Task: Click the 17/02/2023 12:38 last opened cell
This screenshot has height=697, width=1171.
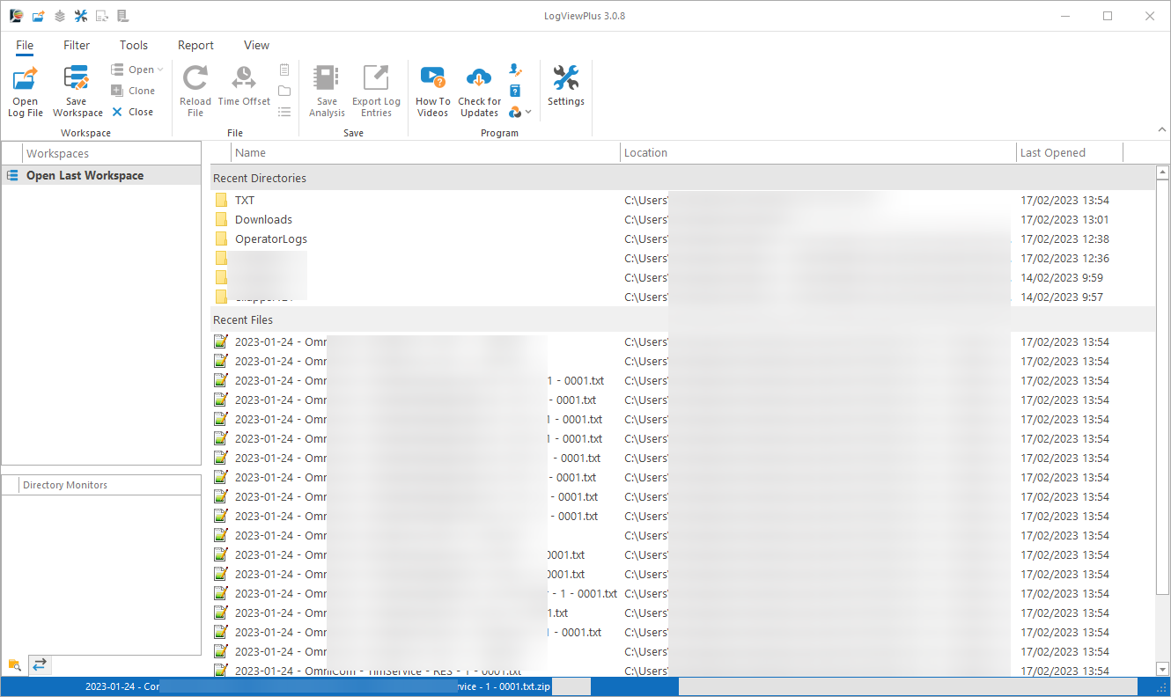Action: [1064, 238]
